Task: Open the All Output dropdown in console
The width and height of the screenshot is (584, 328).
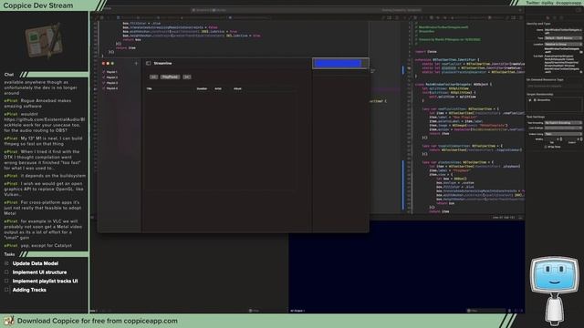Action: tap(297, 311)
